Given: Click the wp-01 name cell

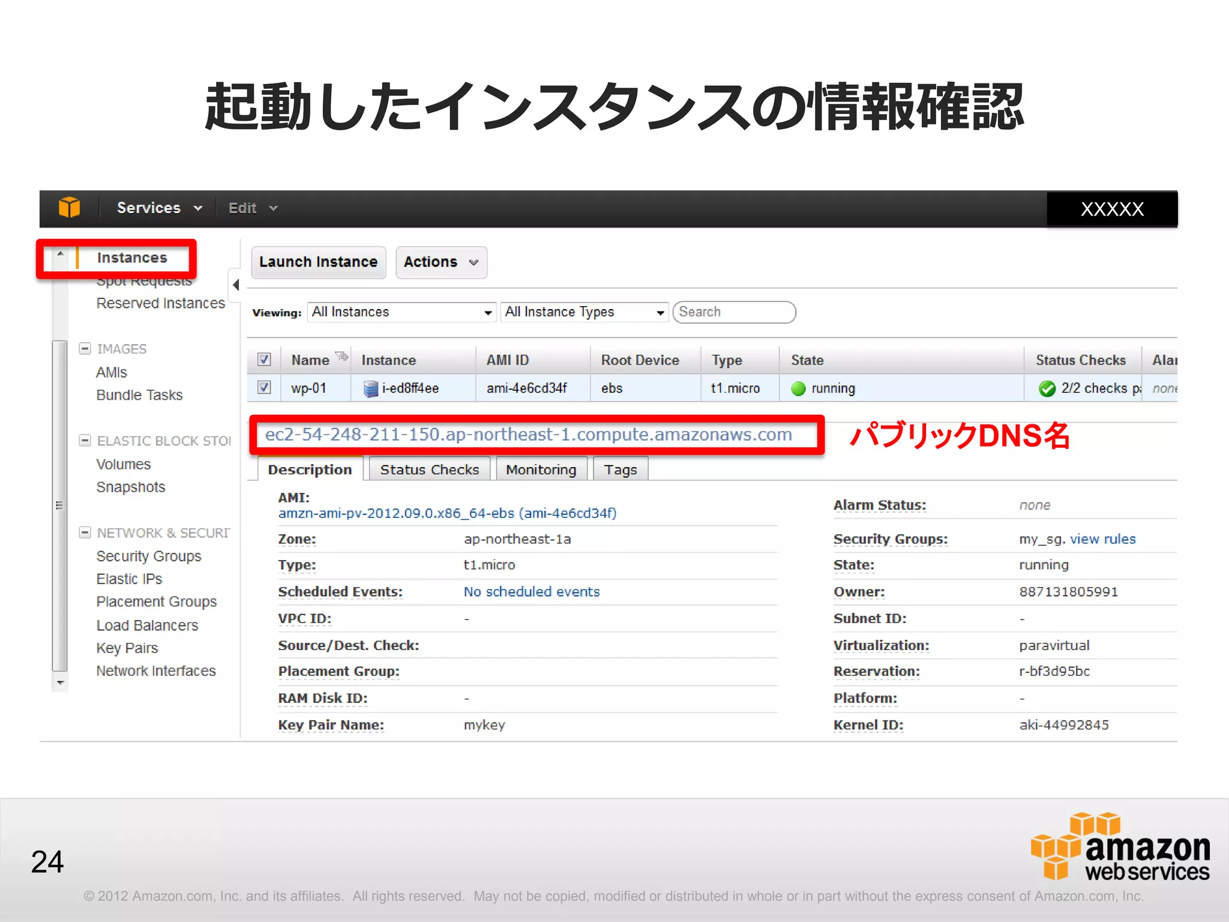Looking at the screenshot, I should [x=308, y=388].
